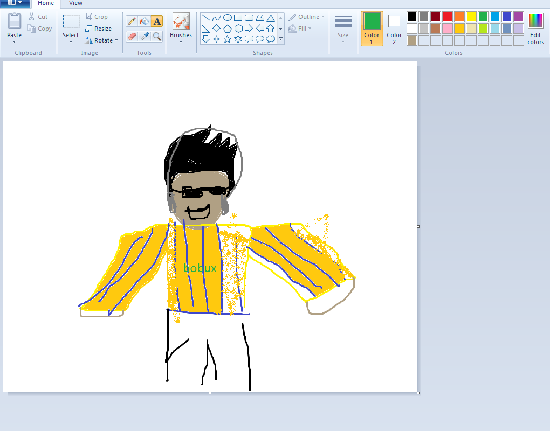Choose the Five-point star shape
550x431 pixels.
tap(228, 39)
